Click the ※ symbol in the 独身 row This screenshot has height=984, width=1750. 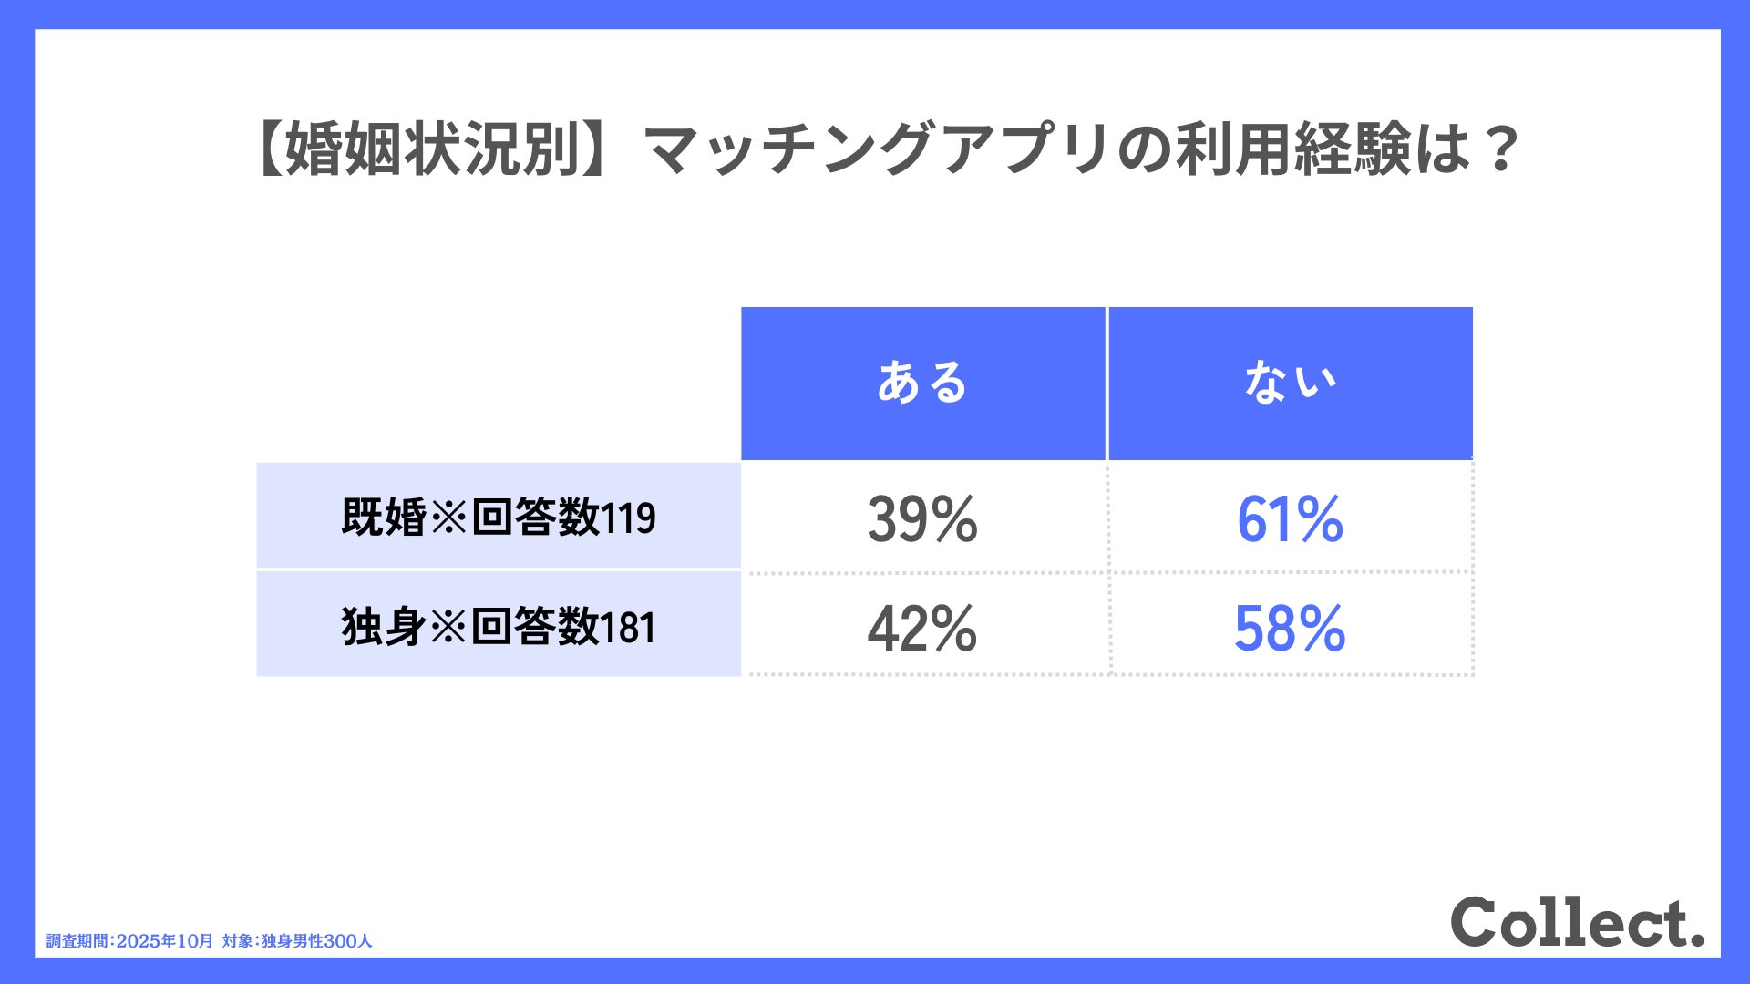tap(448, 627)
